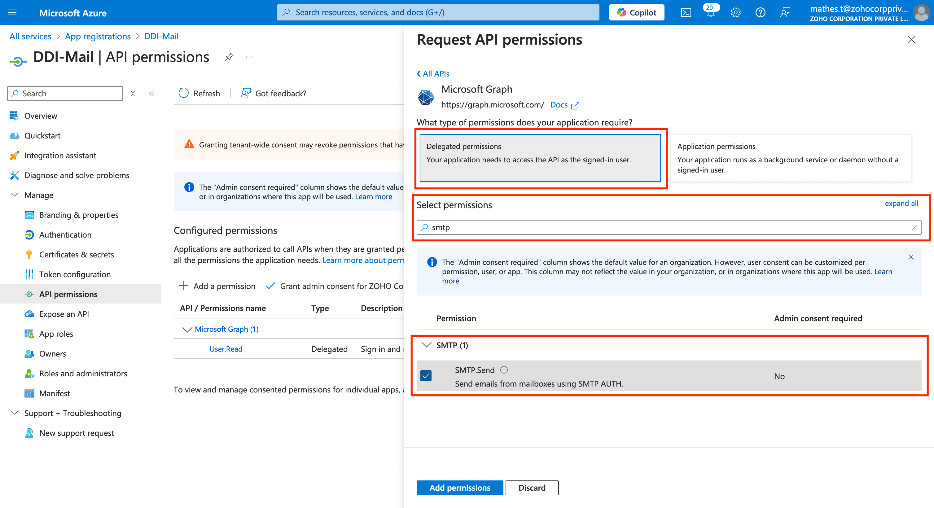The height and width of the screenshot is (508, 934).
Task: Select the Delegated permissions option
Action: tap(540, 158)
